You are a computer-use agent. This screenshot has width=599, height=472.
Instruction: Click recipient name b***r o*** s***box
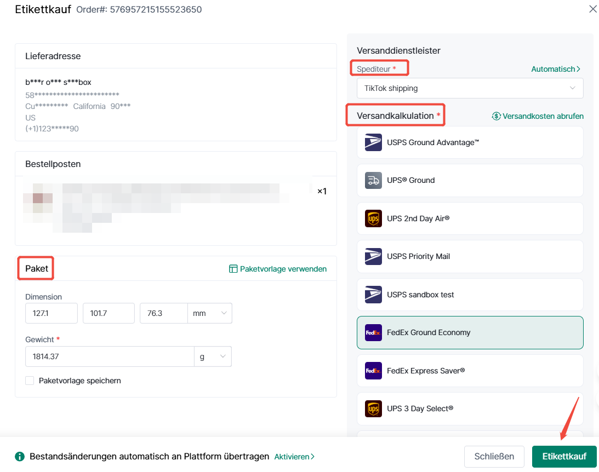click(x=58, y=82)
